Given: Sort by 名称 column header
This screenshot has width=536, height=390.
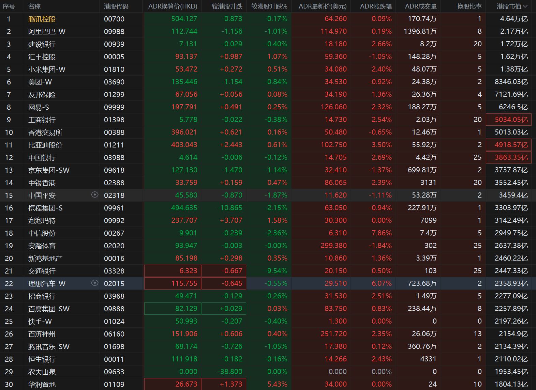Looking at the screenshot, I should [x=34, y=6].
